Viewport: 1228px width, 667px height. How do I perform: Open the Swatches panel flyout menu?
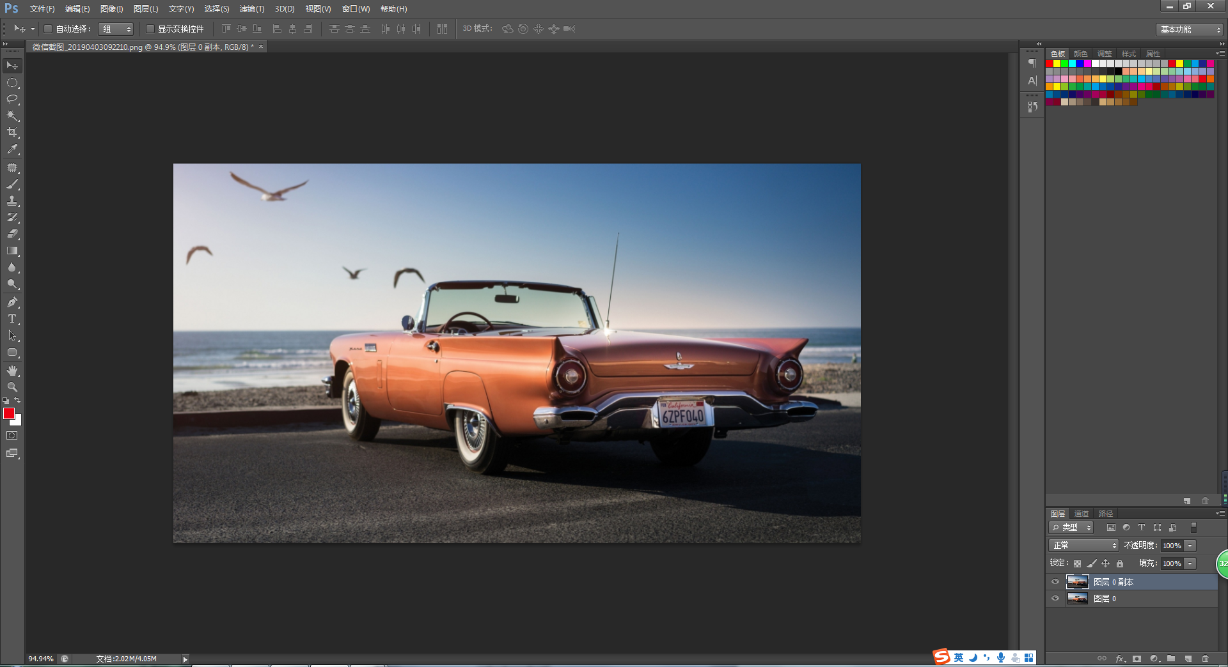pyautogui.click(x=1220, y=54)
